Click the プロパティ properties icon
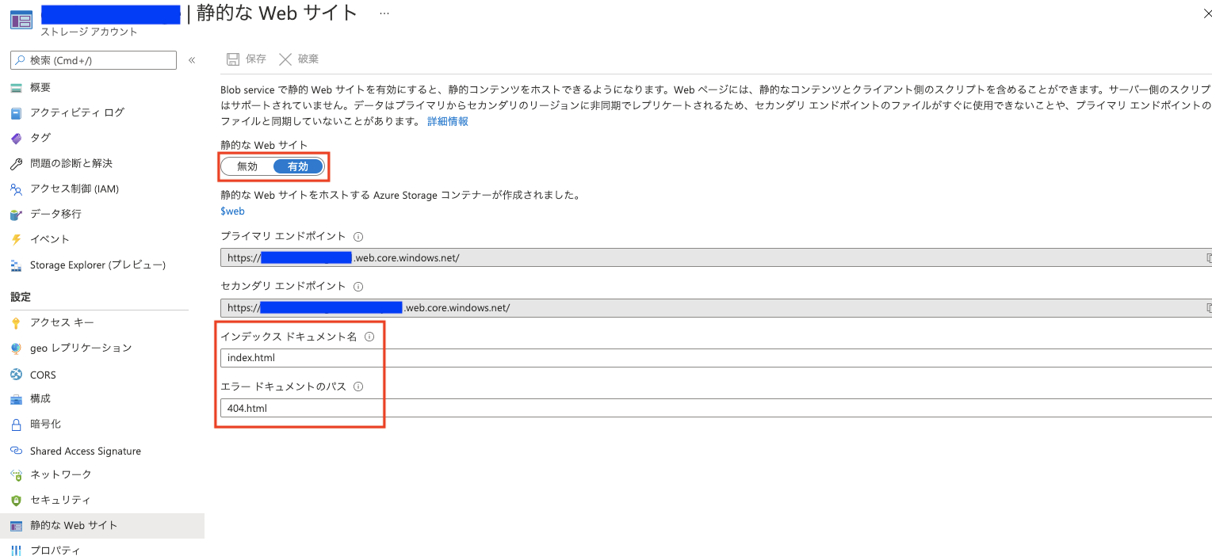This screenshot has height=556, width=1212. (17, 550)
